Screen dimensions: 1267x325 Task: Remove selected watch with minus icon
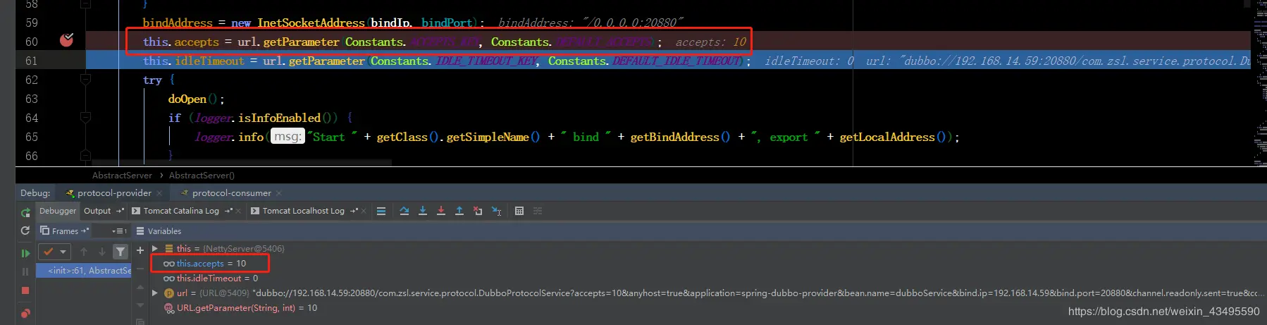coord(140,269)
